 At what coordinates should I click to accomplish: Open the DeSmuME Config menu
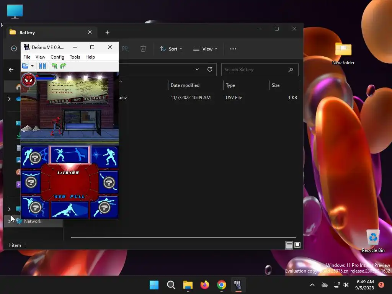click(57, 57)
